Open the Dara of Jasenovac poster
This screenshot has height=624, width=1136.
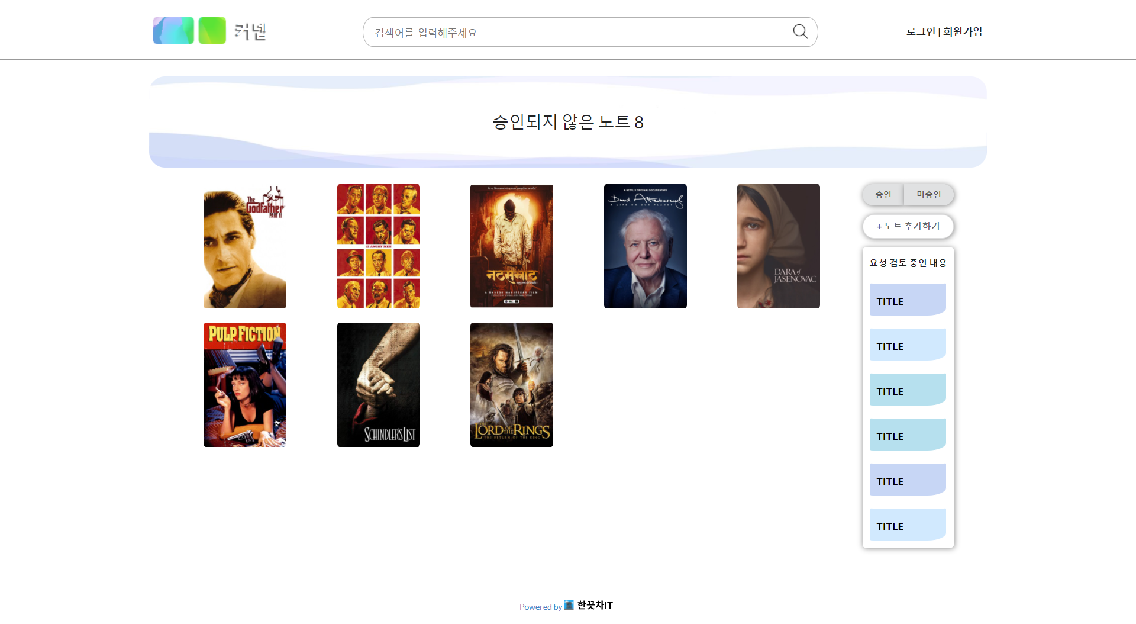(779, 246)
